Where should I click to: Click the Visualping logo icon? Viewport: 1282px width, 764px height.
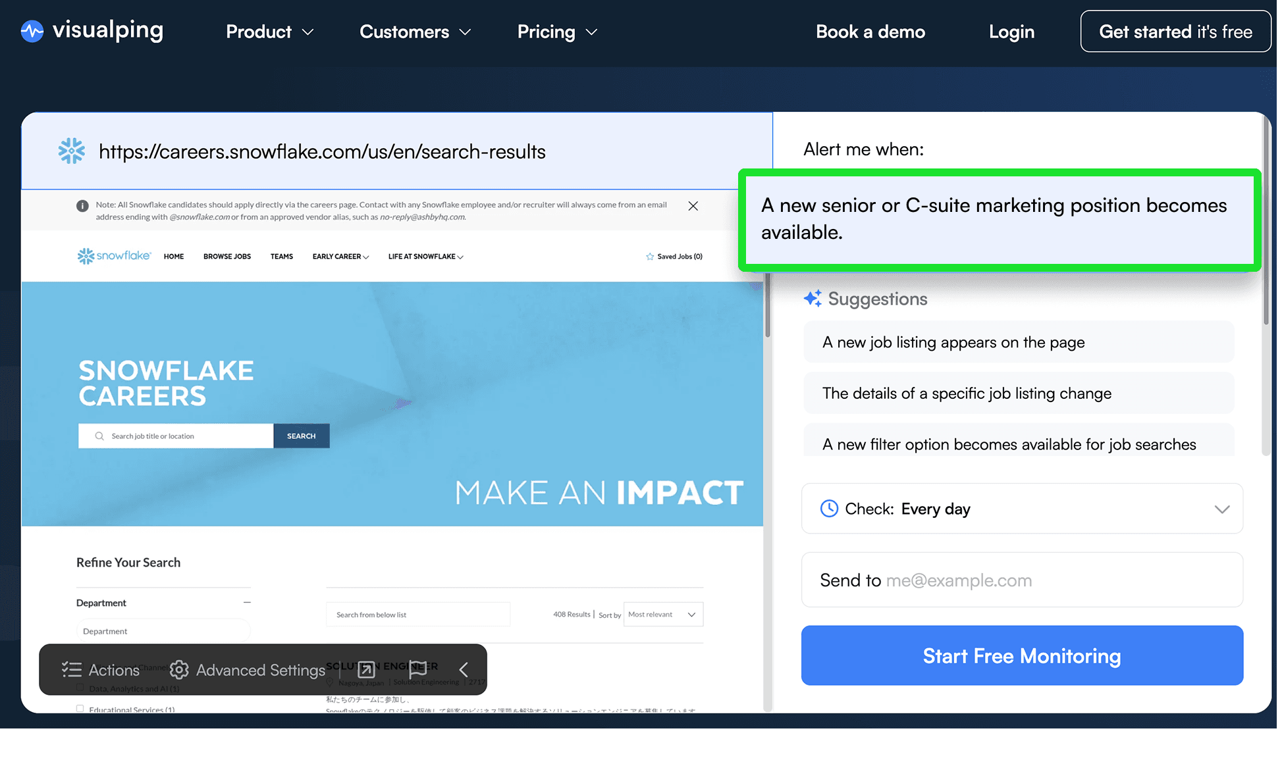pos(32,31)
